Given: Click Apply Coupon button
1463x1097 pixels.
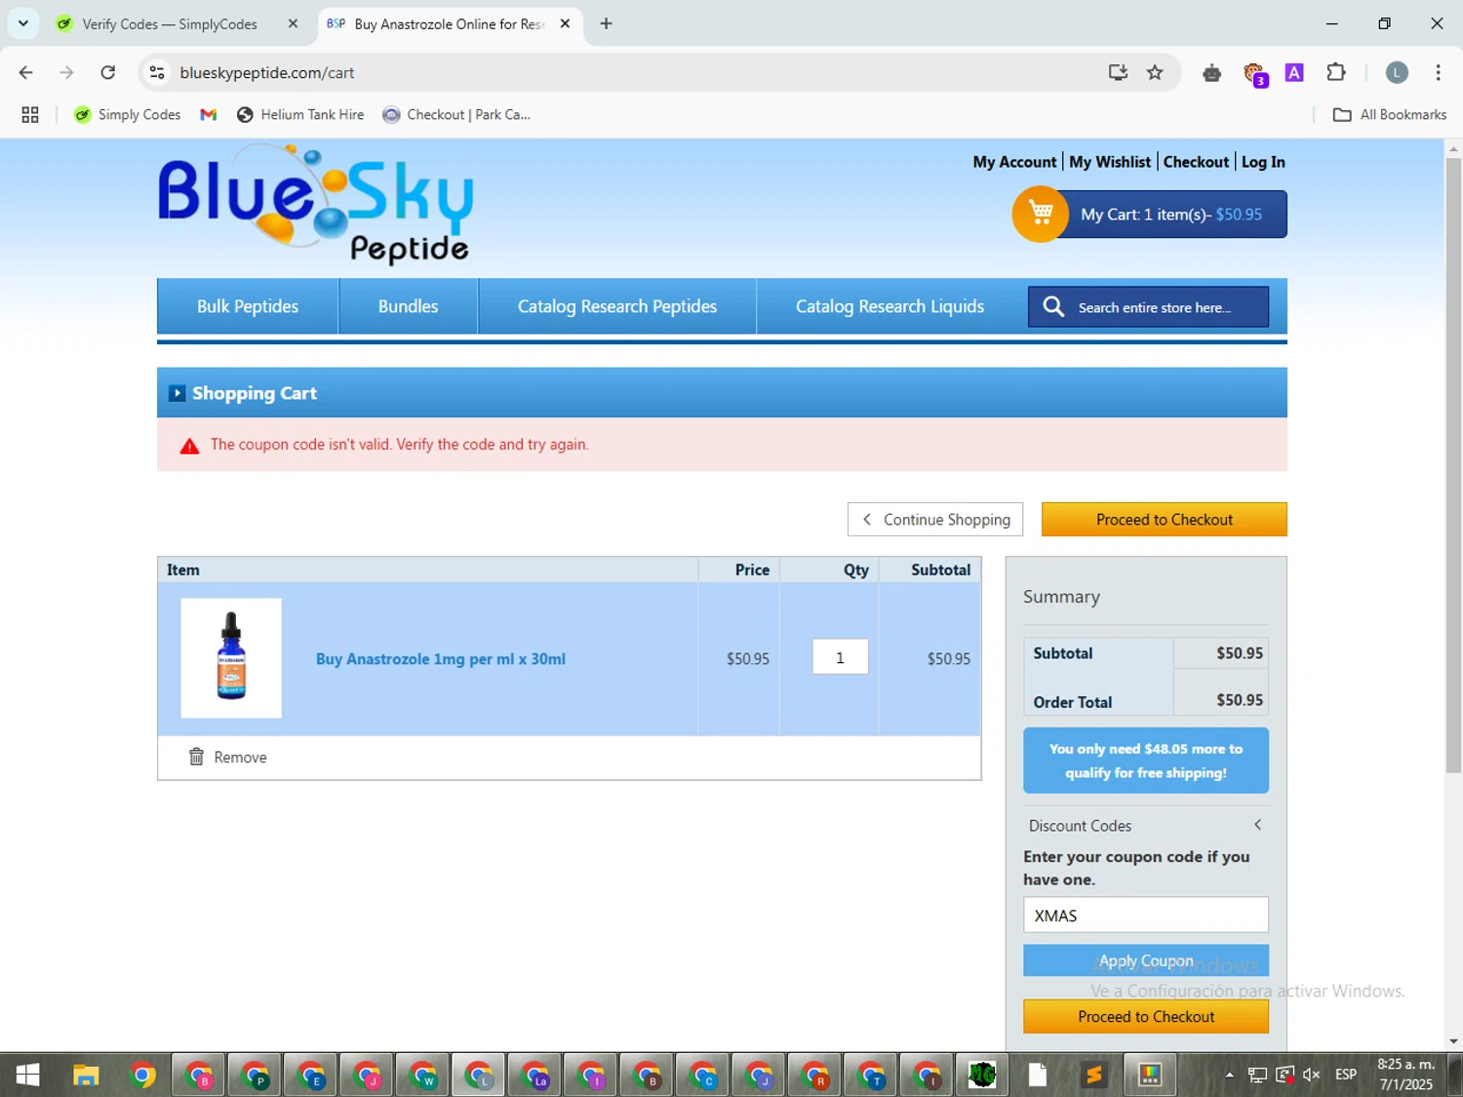Looking at the screenshot, I should tap(1146, 960).
